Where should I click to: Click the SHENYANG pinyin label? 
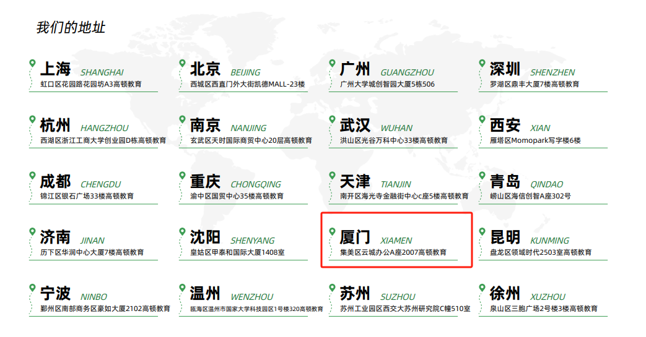252,241
